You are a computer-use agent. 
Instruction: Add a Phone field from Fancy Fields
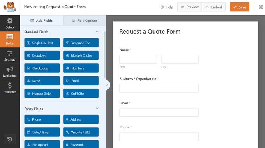click(42, 119)
